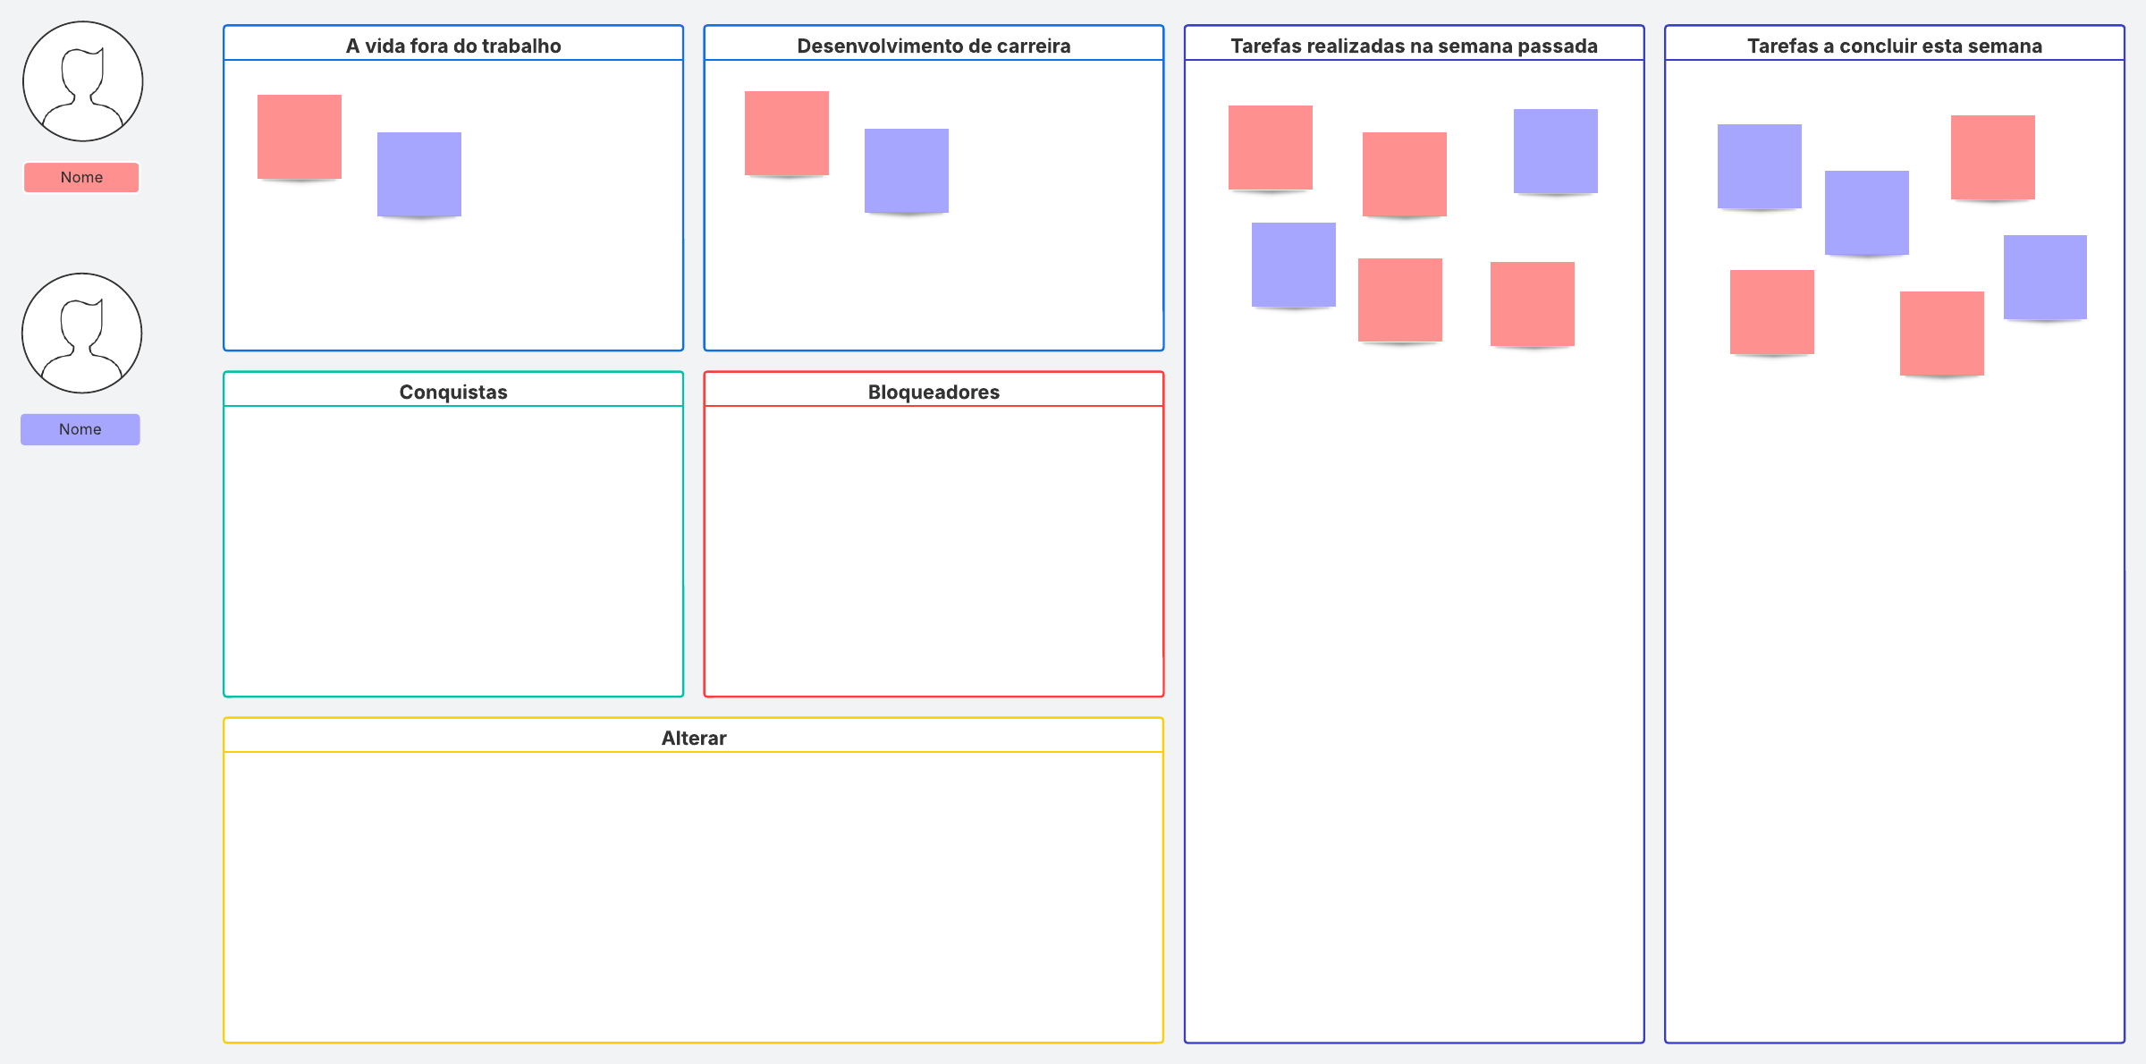Click the Conquistas section title

pos(453,392)
